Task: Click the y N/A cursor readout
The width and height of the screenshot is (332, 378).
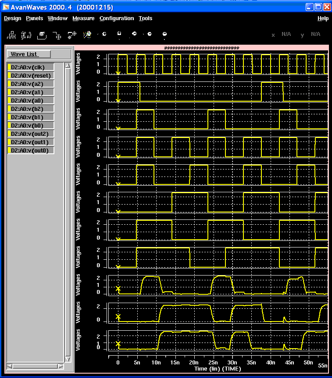Action: [311, 34]
